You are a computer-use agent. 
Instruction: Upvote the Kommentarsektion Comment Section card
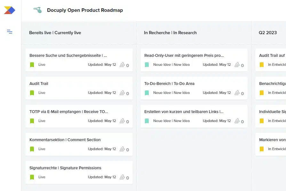click(x=122, y=149)
